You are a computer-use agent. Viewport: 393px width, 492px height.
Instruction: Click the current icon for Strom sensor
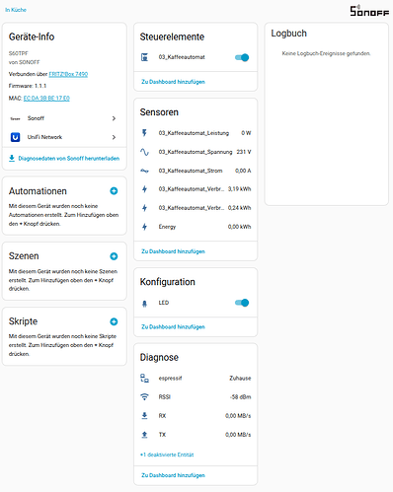click(144, 171)
